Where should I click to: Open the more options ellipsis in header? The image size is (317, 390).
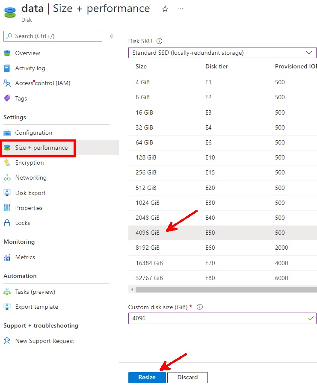(181, 9)
